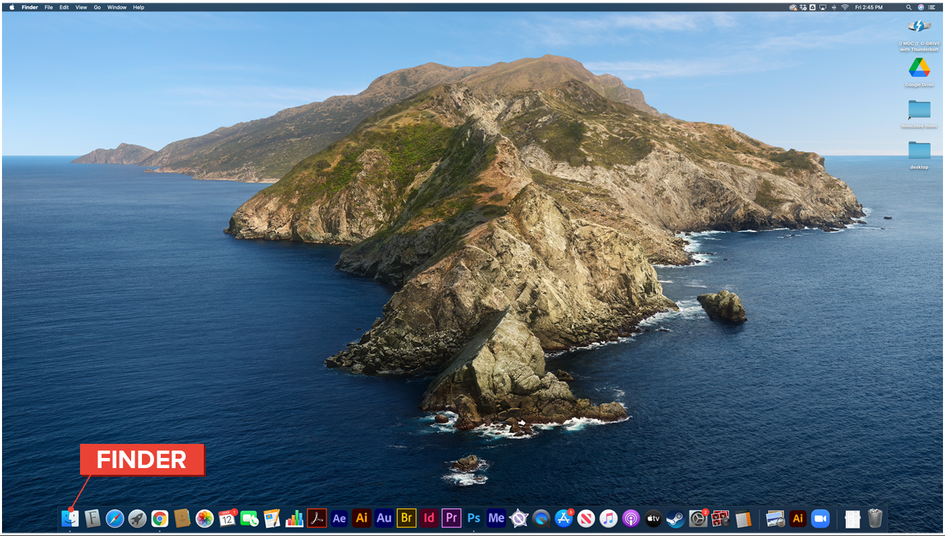
Task: Launch Safari from the Dock
Action: coord(115,519)
